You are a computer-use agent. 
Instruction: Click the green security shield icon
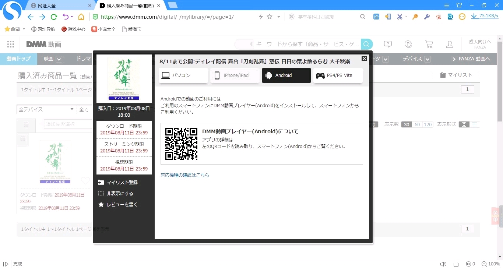95,17
